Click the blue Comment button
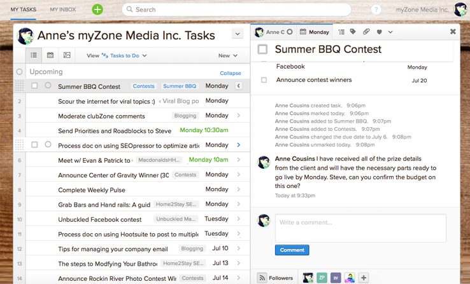 coord(292,250)
